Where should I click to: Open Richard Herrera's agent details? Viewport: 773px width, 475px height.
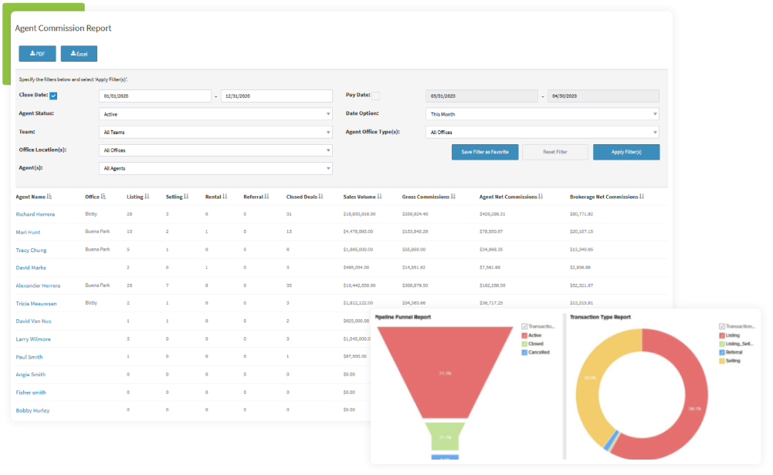(34, 214)
